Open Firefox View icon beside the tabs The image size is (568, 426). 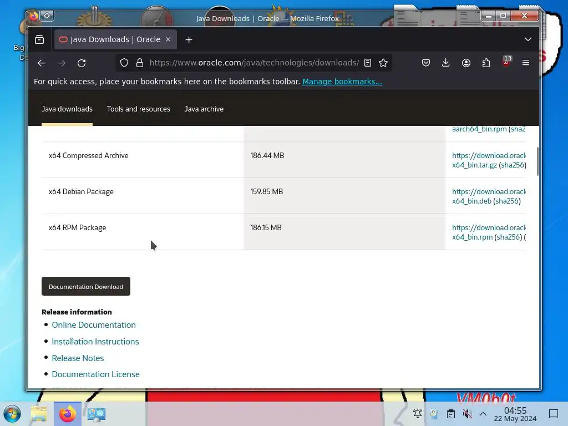coord(39,39)
